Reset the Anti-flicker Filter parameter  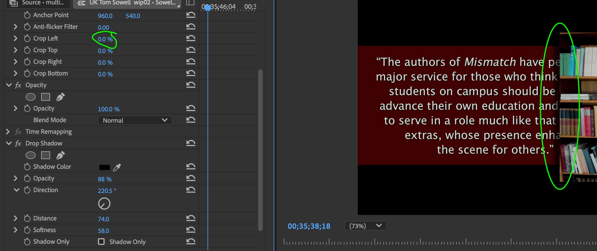(191, 26)
